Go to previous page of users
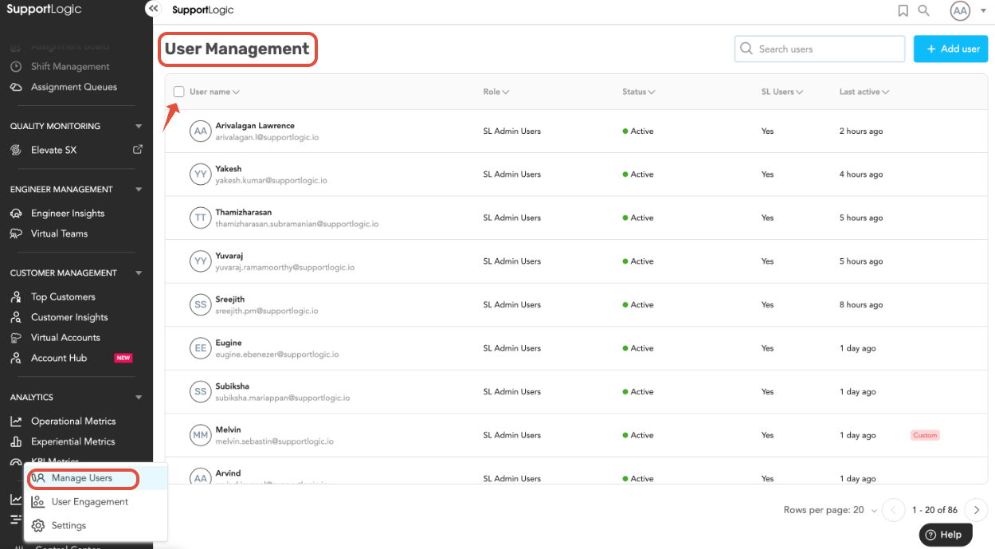Viewport: 995px width, 549px height. (x=894, y=510)
